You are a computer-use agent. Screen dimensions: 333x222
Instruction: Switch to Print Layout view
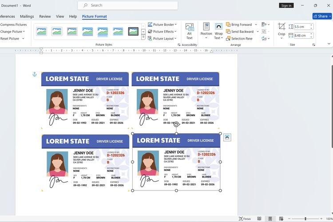(x=270, y=219)
